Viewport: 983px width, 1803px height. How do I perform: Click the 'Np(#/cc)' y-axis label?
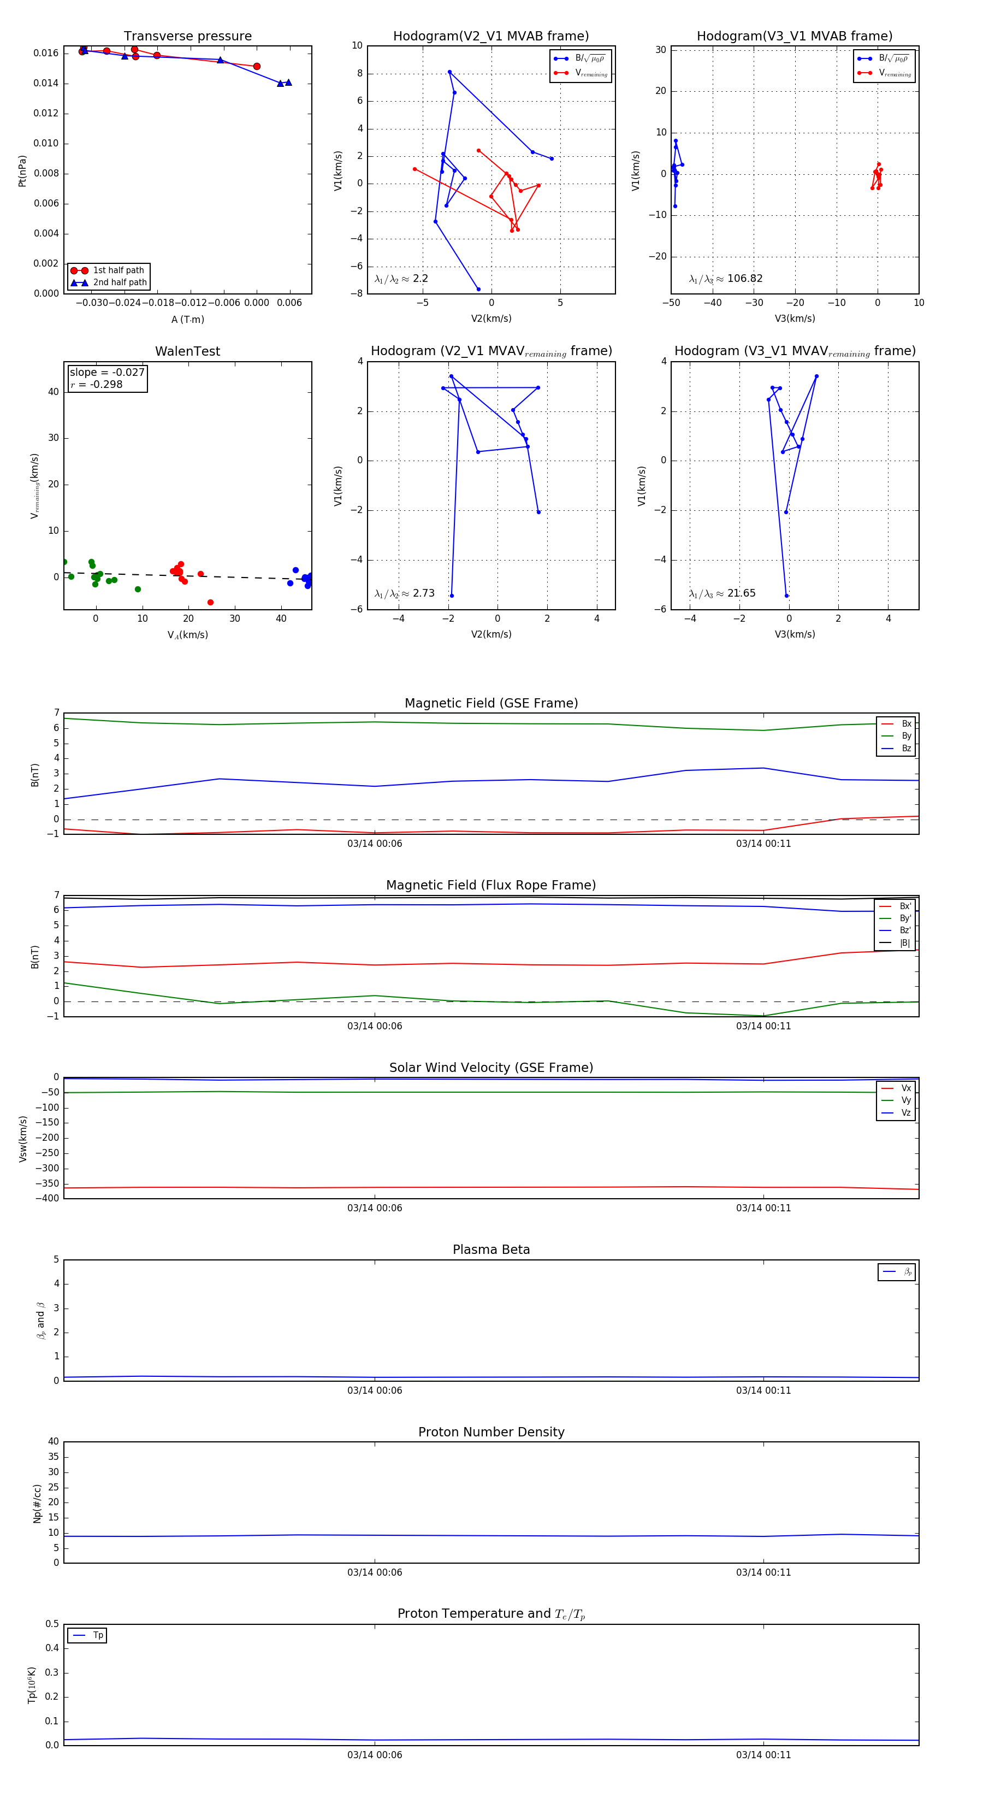pos(37,1504)
